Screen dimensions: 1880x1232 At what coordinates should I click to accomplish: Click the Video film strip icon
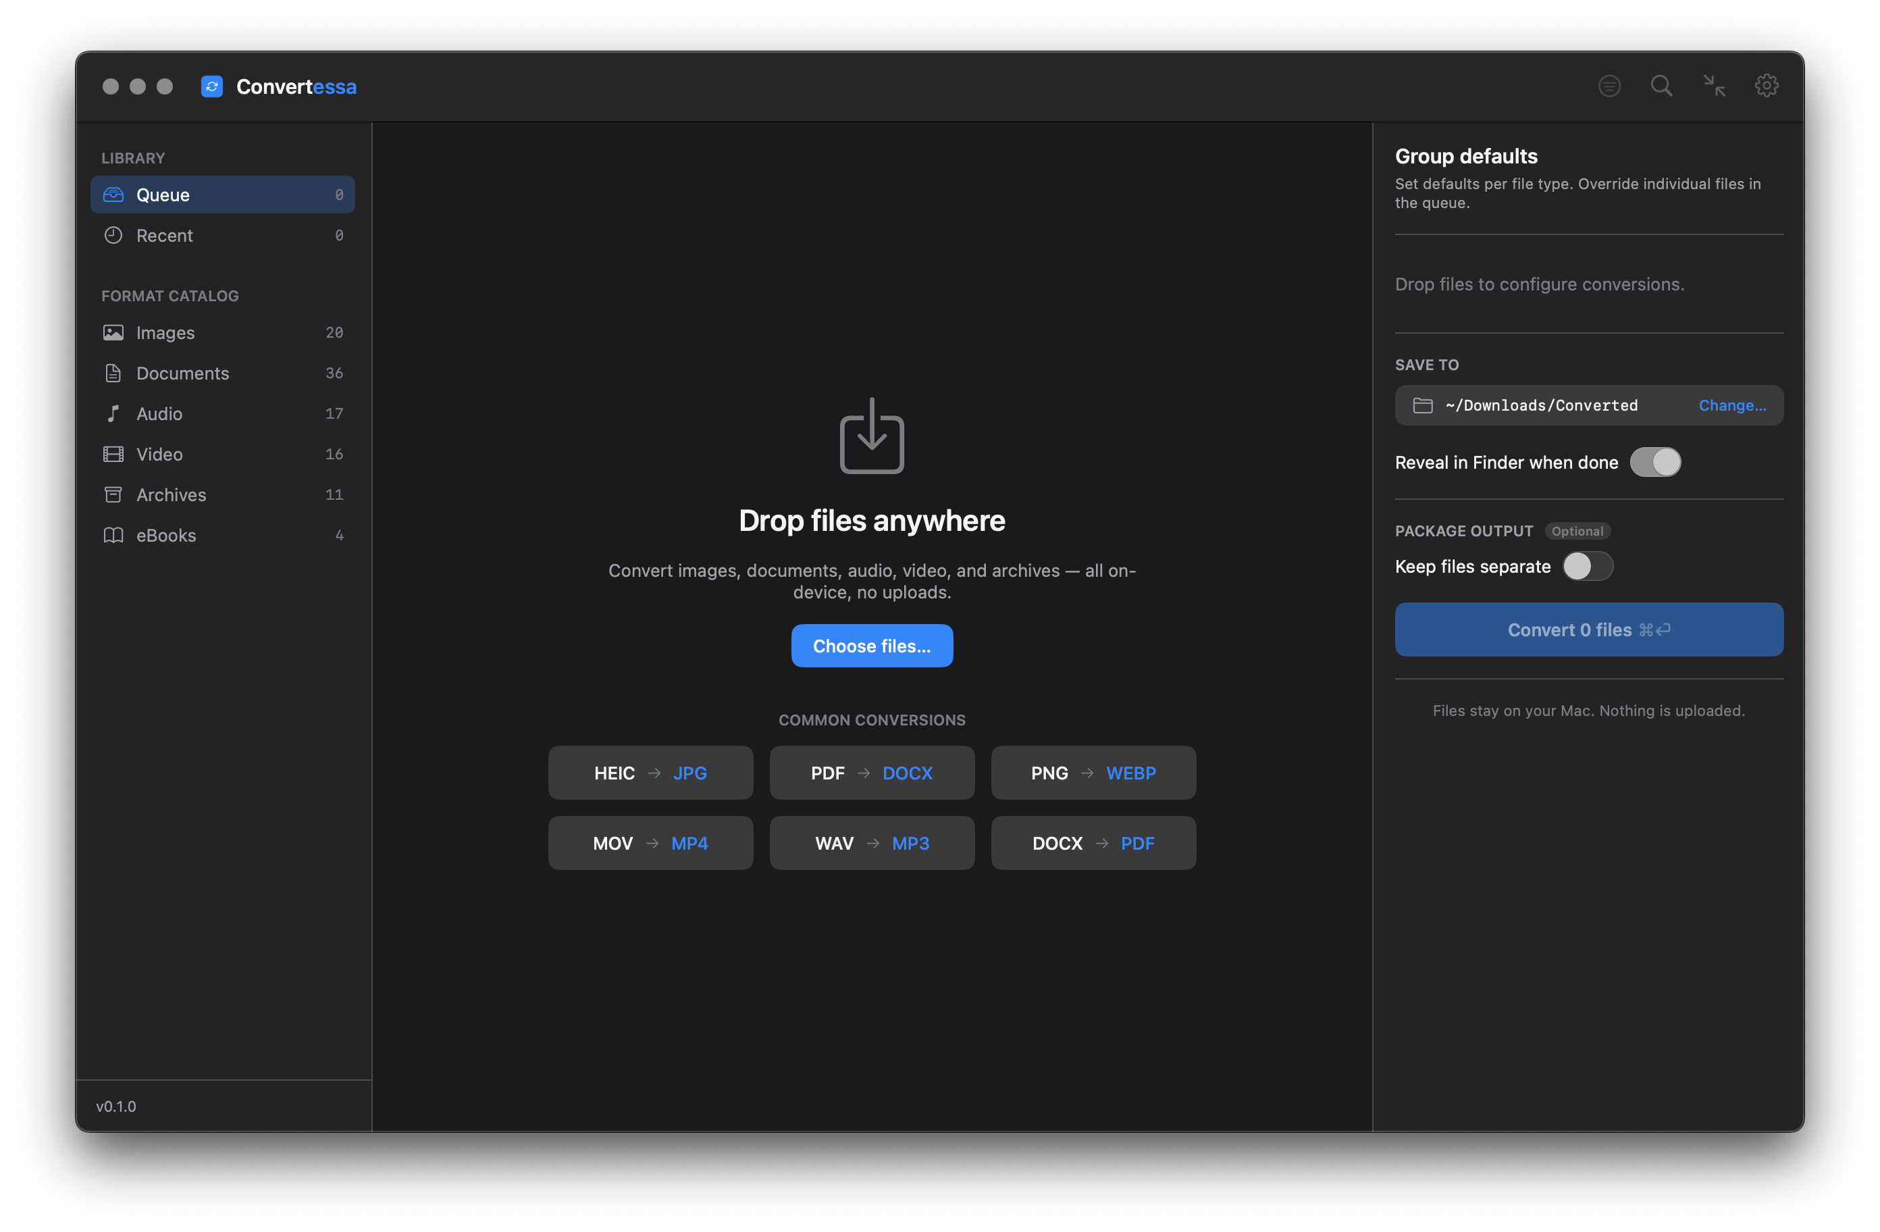point(113,455)
